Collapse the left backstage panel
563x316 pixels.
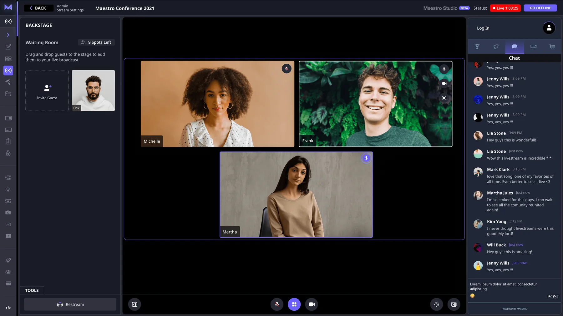tap(134, 304)
